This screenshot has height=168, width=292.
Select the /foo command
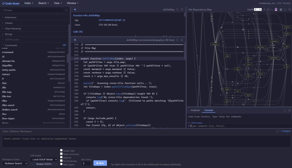pos(34,114)
